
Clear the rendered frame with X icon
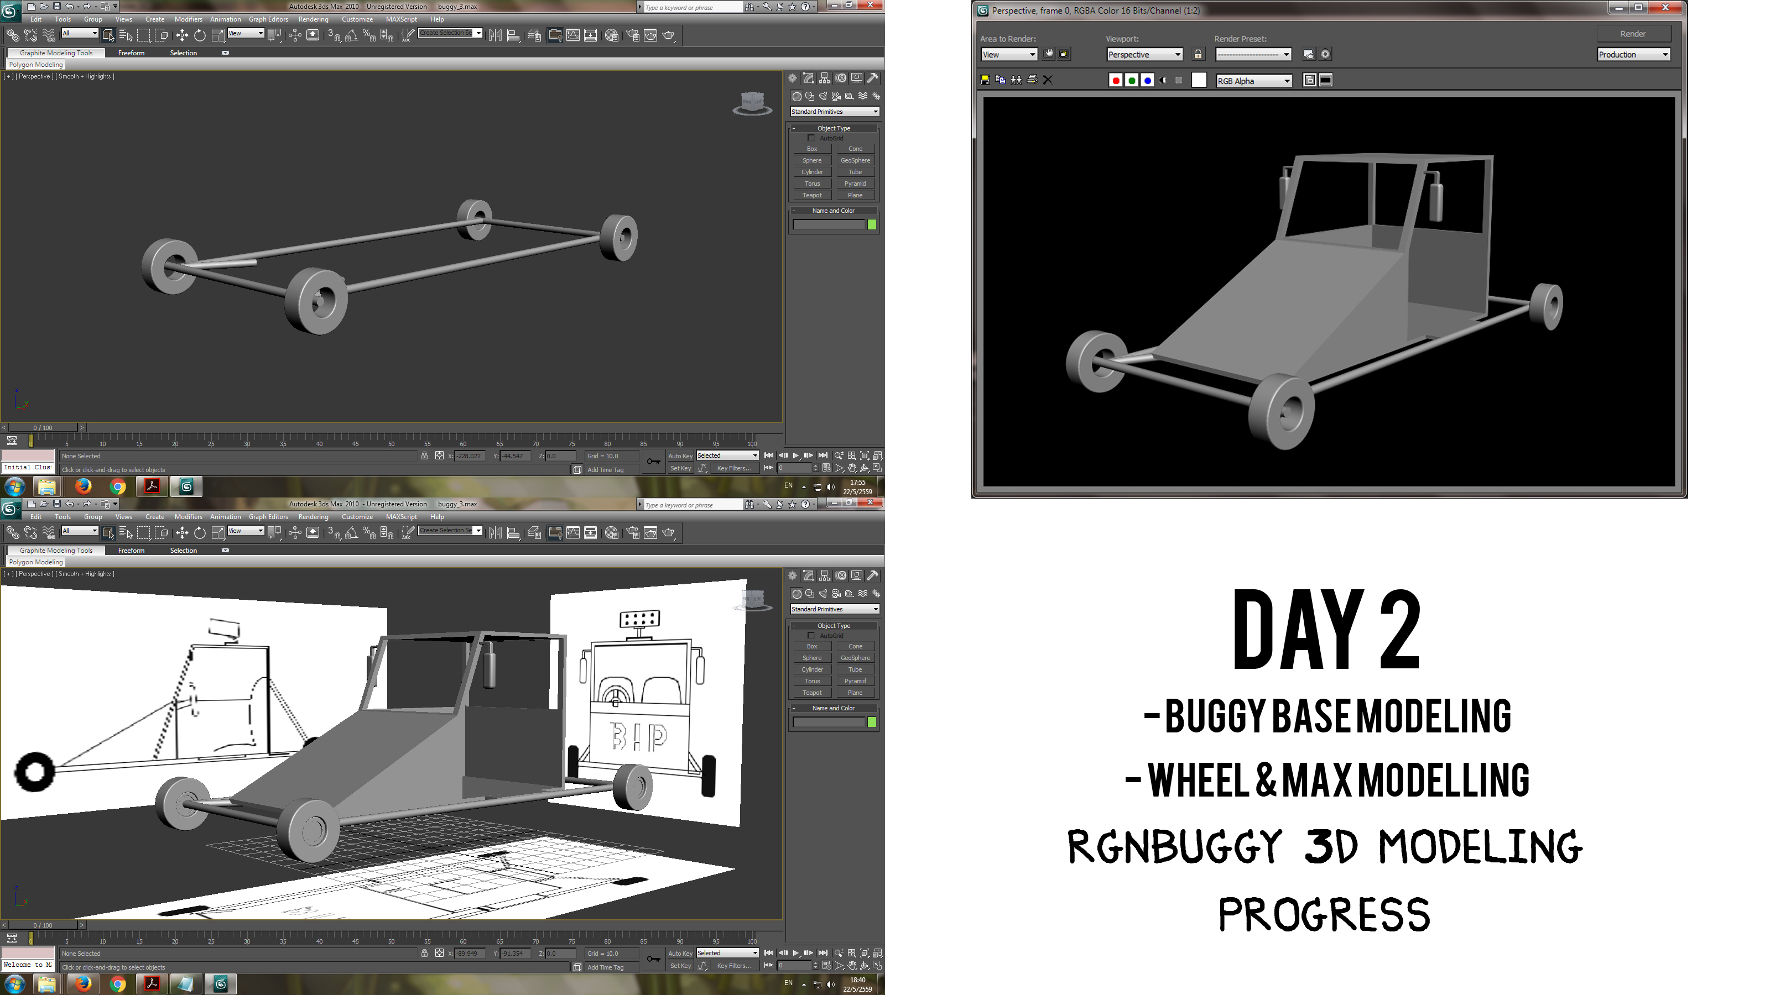[1048, 80]
